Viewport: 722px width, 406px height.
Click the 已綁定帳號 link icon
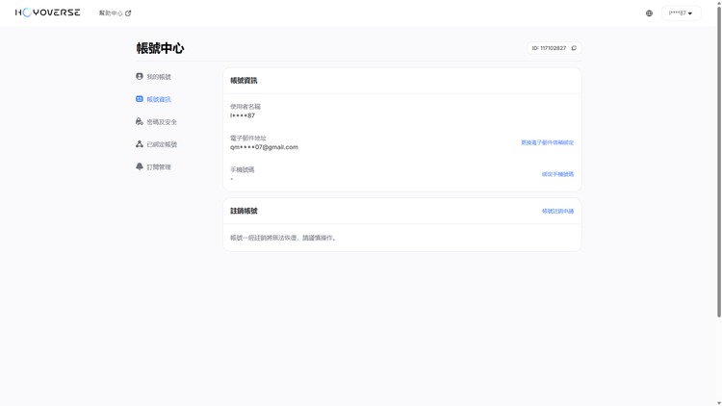click(x=140, y=144)
